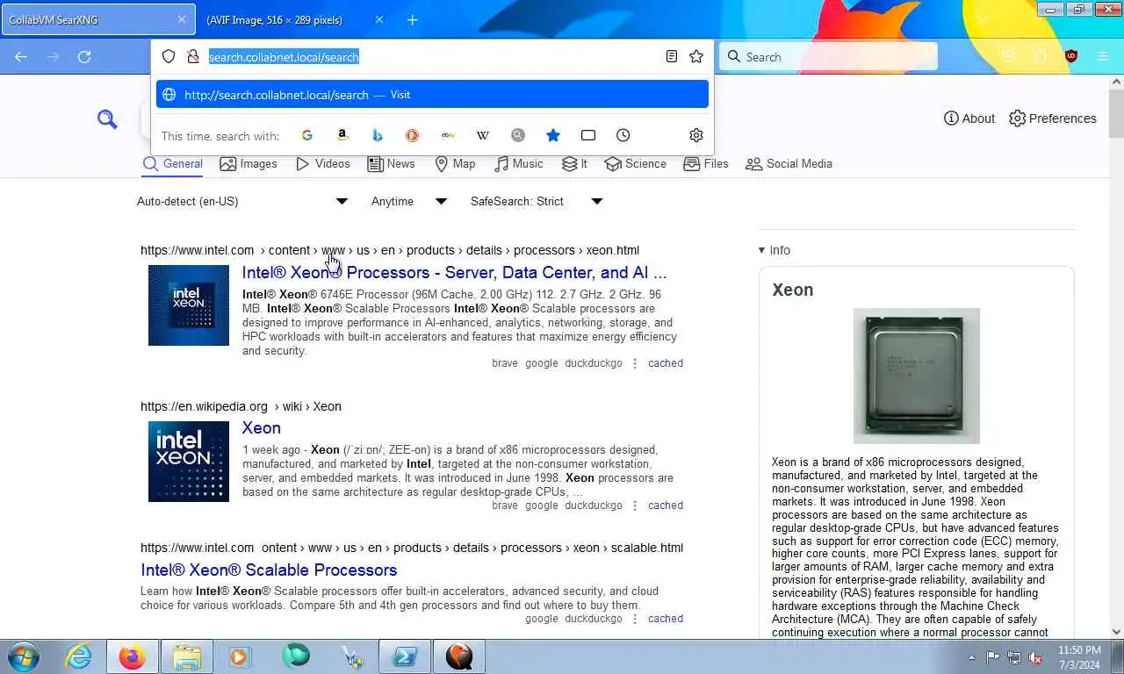1124x674 pixels.
Task: Open Windows Explorer folder in taskbar
Action: pyautogui.click(x=187, y=656)
